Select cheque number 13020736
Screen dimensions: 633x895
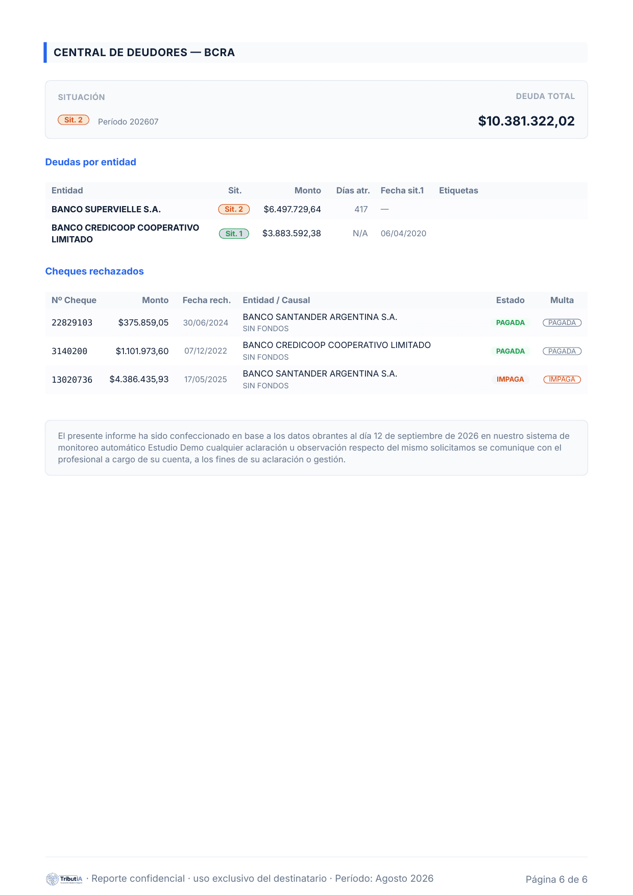tap(72, 380)
